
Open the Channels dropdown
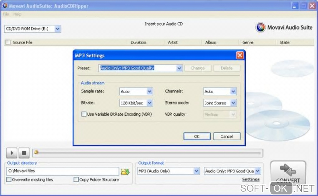tap(233, 91)
